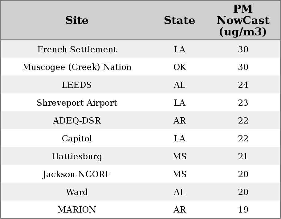Select the French Settlement site cell
281x219 pixels.
[x=77, y=50]
